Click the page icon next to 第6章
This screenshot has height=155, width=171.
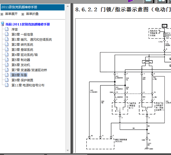tap(7, 65)
